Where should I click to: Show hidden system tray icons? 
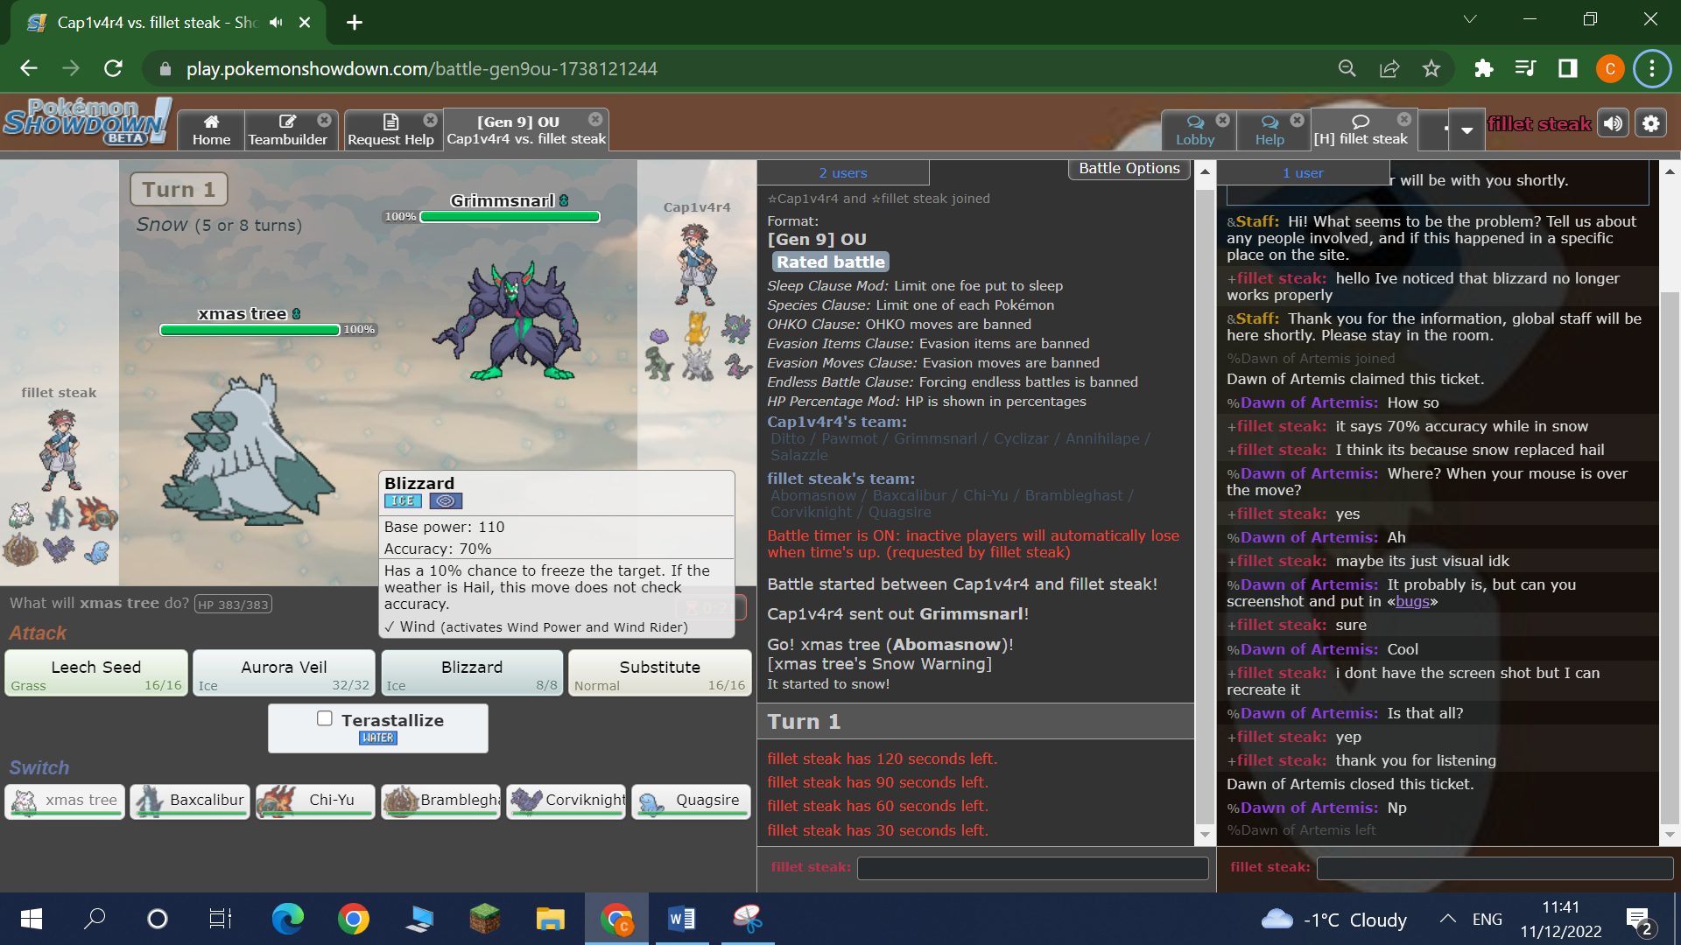pos(1448,919)
